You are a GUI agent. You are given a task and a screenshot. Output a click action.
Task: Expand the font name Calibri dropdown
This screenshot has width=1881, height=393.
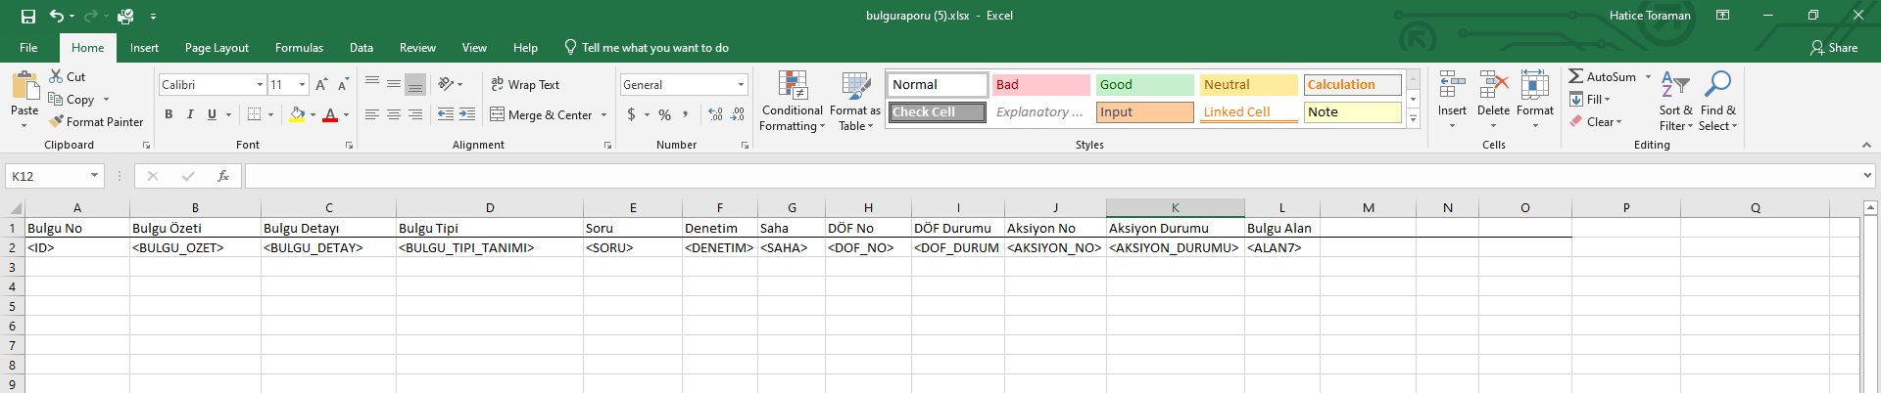tap(260, 85)
